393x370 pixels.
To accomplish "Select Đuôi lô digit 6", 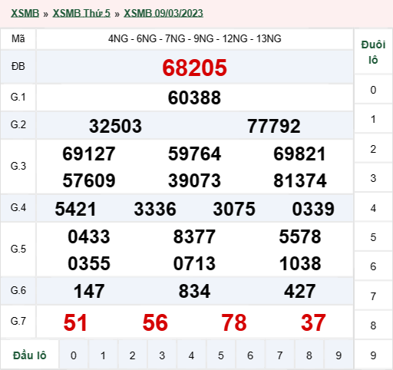I will point(373,266).
